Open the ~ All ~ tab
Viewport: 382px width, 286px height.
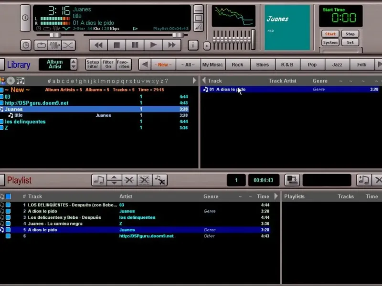(188, 64)
